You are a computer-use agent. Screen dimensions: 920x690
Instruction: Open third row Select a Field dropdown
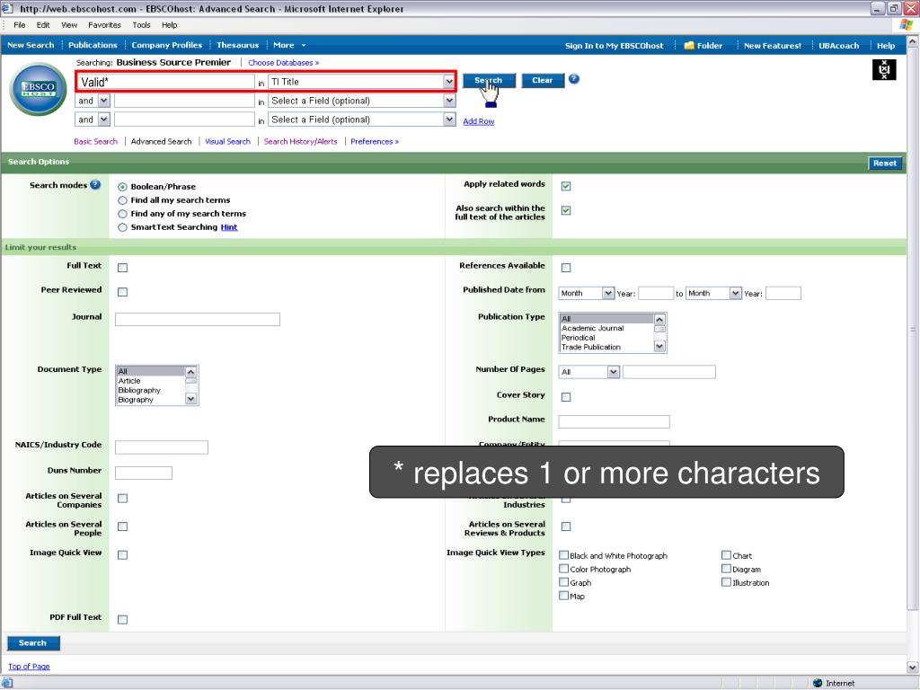449,119
